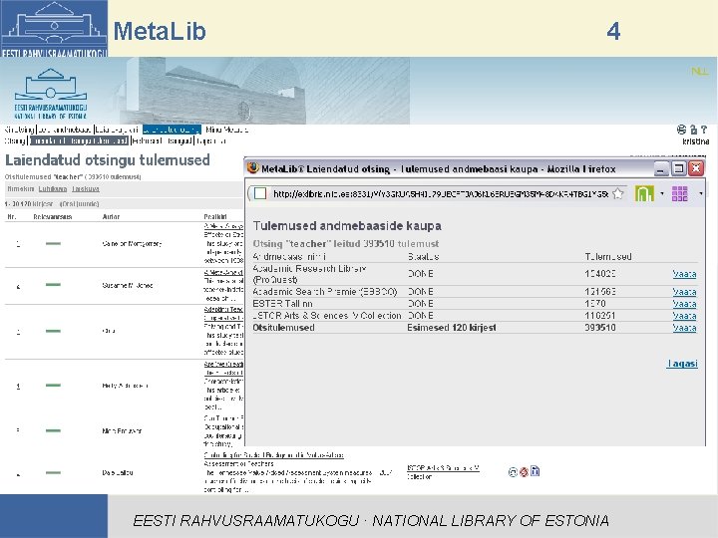
Task: Click the green arch toolbar icon in Firefox popup
Action: [x=644, y=194]
